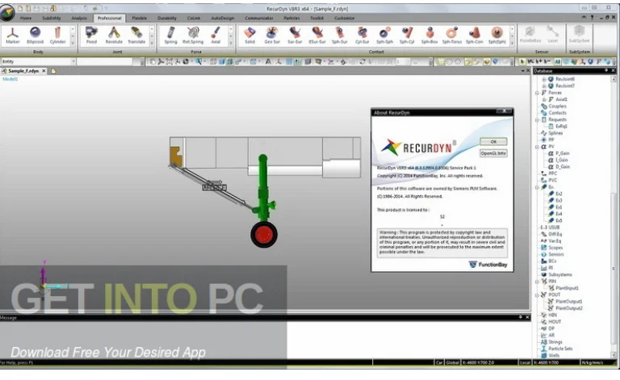Click the Cylinder body tool
The image size is (620, 380).
58,34
